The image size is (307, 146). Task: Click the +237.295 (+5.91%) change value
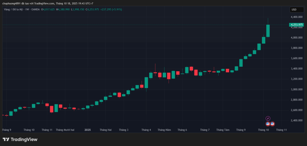112,10
